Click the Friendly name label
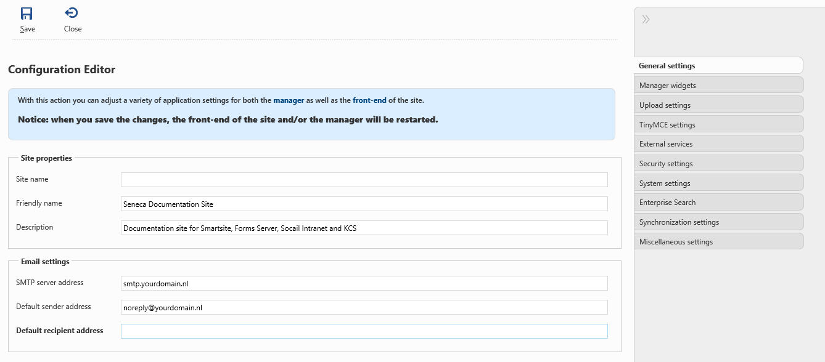Image resolution: width=825 pixels, height=362 pixels. point(39,203)
